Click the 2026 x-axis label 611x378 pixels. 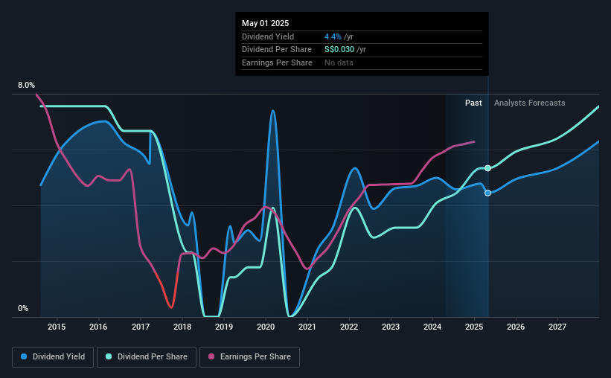(x=516, y=327)
